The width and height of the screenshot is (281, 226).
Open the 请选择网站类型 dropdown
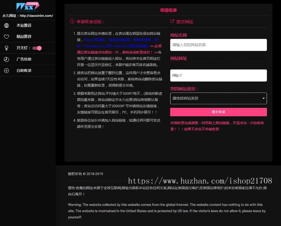click(219, 98)
